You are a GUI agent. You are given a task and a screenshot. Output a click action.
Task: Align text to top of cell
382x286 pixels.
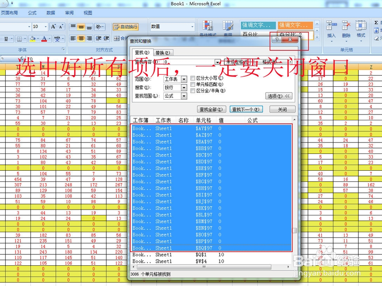coord(73,27)
